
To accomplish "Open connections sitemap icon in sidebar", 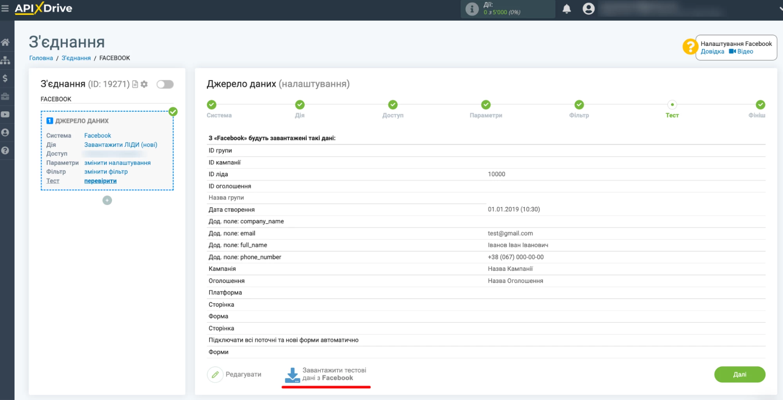I will tap(5, 60).
